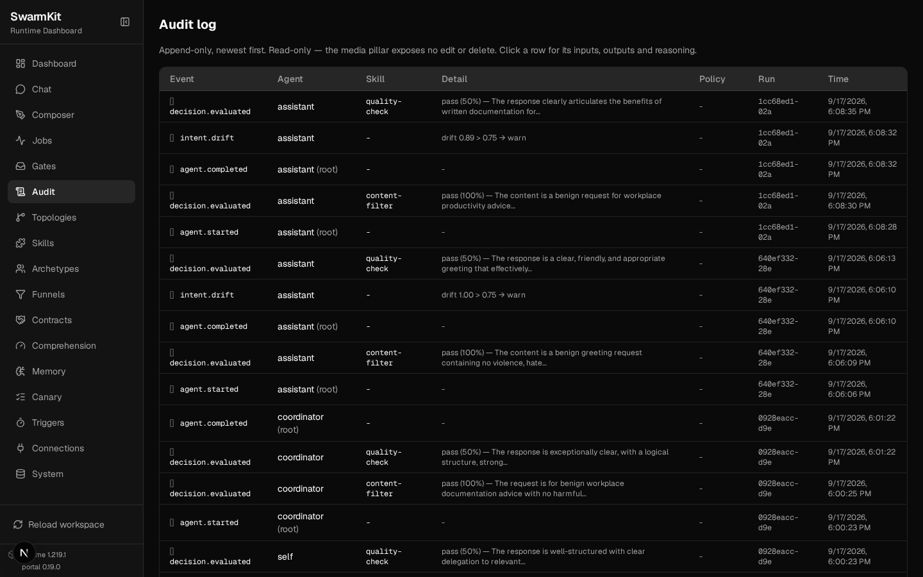Open the Dashboard icon in sidebar
Viewport: 923px width, 577px height.
pyautogui.click(x=21, y=63)
